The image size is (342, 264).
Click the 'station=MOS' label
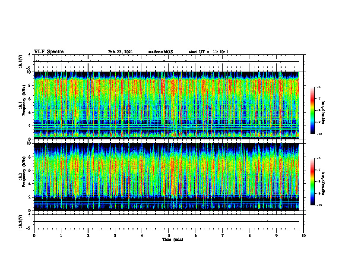[161, 52]
